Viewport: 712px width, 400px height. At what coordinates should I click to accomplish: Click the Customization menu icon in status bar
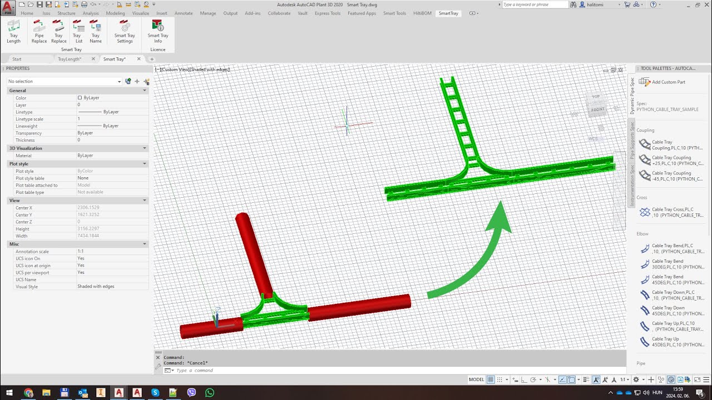point(706,379)
